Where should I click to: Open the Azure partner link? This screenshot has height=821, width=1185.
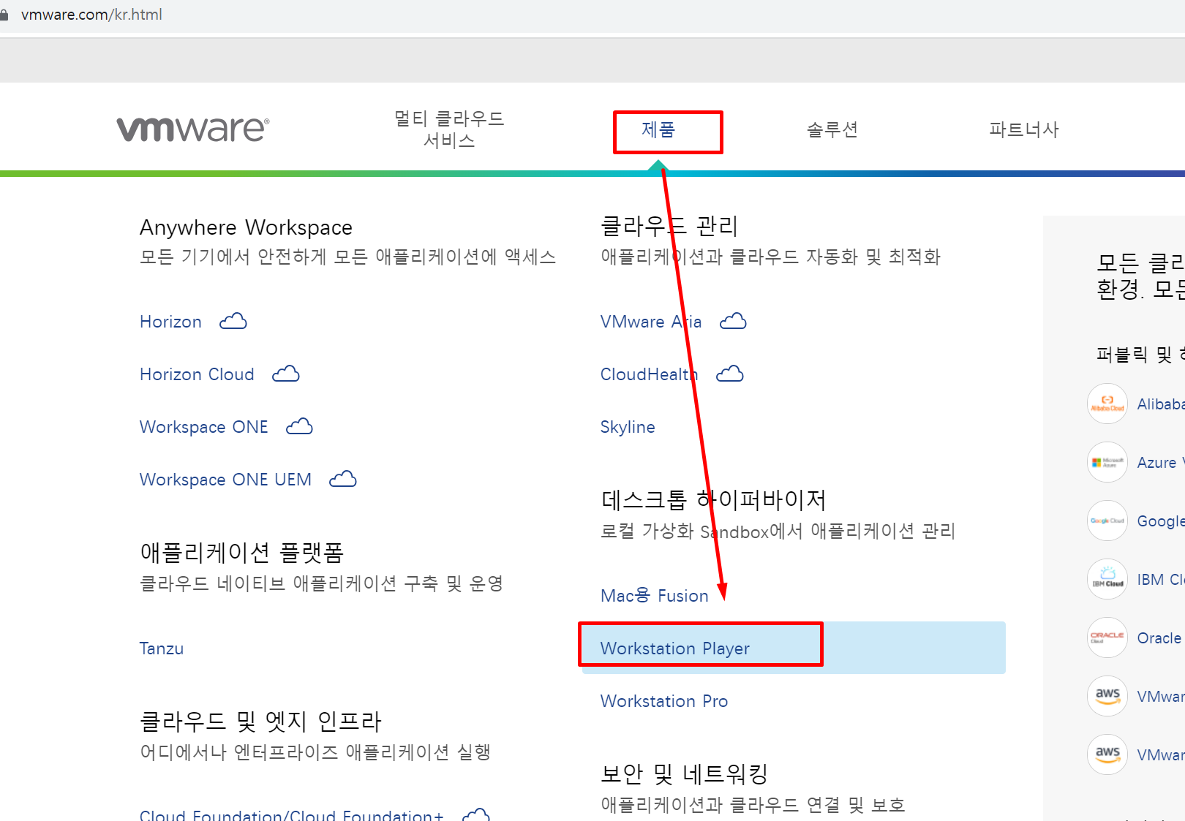1161,462
